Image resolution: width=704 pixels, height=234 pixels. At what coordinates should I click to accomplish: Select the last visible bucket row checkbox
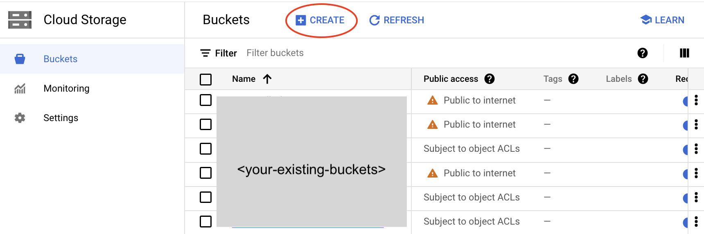pos(205,221)
